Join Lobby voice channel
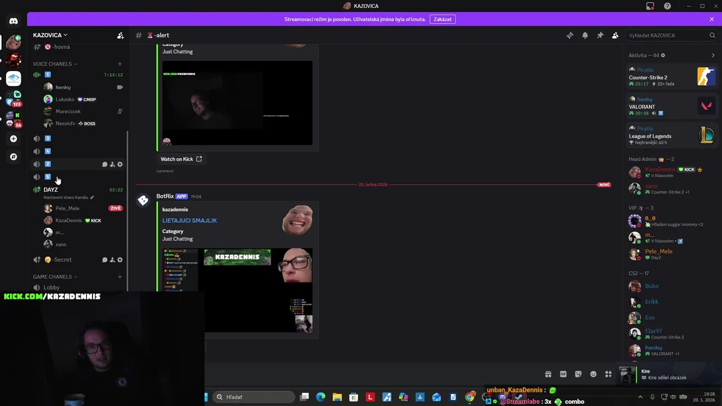Viewport: 722px width, 406px height. 78,288
